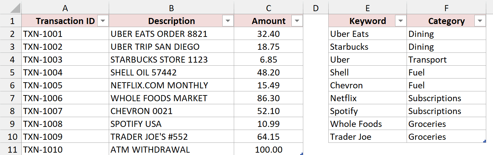493x155 pixels.
Task: Select the Trader Joe keyword cell
Action: point(368,137)
